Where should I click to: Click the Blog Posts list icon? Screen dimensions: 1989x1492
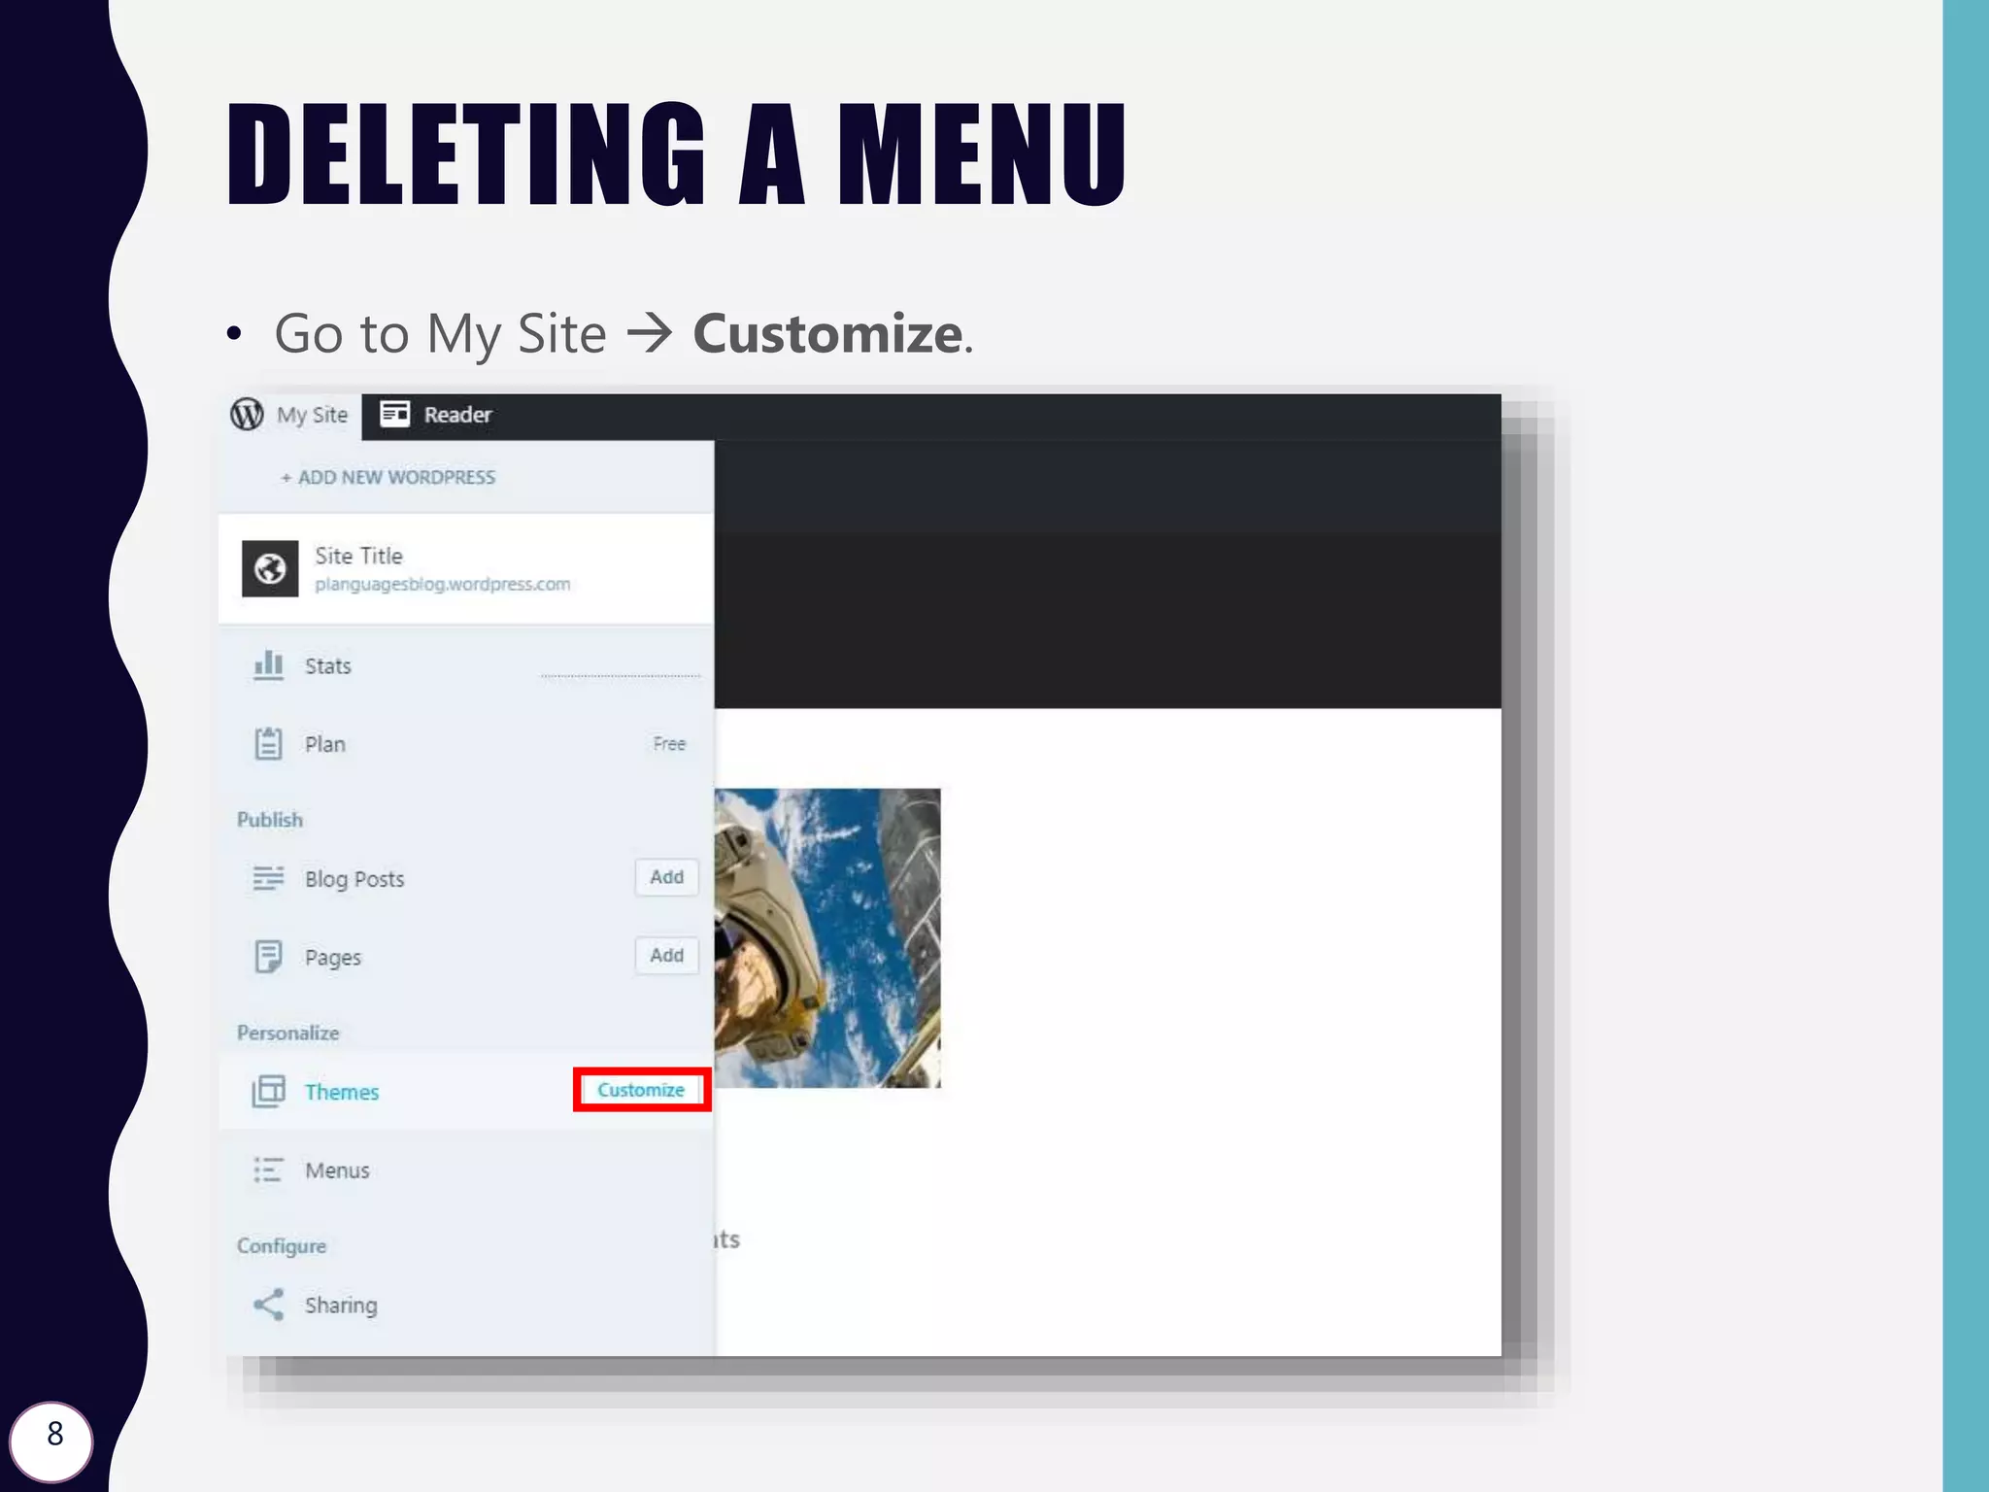[x=268, y=878]
